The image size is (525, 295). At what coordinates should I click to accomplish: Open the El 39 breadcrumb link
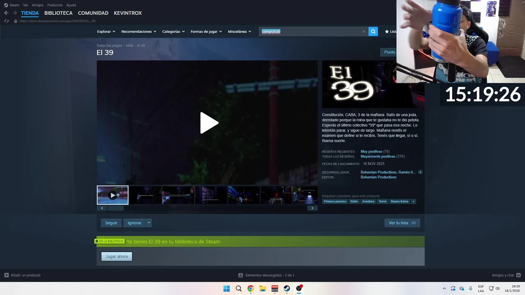pyautogui.click(x=141, y=45)
